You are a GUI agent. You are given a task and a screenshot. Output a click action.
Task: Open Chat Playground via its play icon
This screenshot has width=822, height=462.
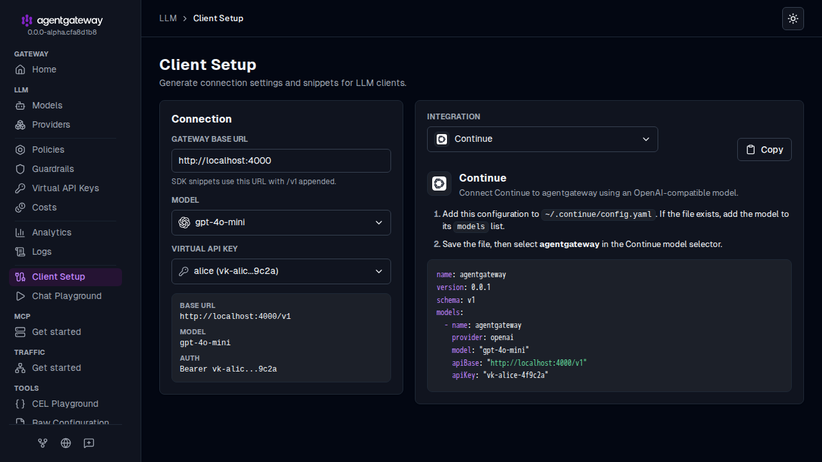(21, 296)
